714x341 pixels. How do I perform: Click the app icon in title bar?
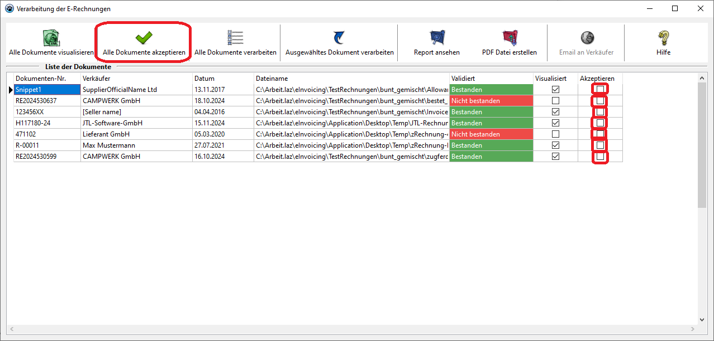(x=9, y=9)
